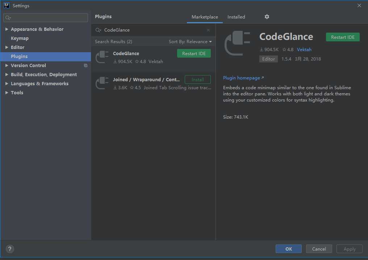Click Restart IDE in details pane
This screenshot has width=368, height=260.
coord(343,37)
